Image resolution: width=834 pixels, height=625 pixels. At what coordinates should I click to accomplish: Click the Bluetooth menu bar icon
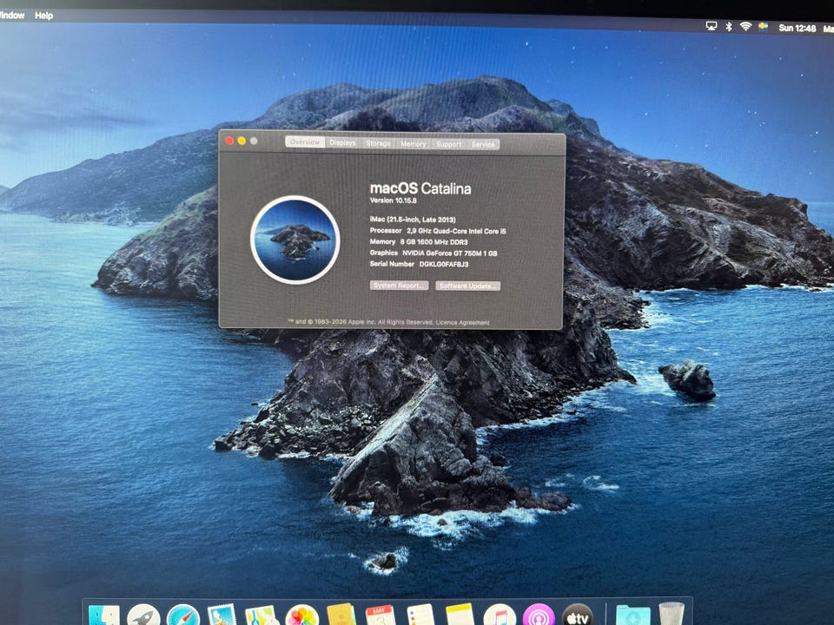point(729,27)
